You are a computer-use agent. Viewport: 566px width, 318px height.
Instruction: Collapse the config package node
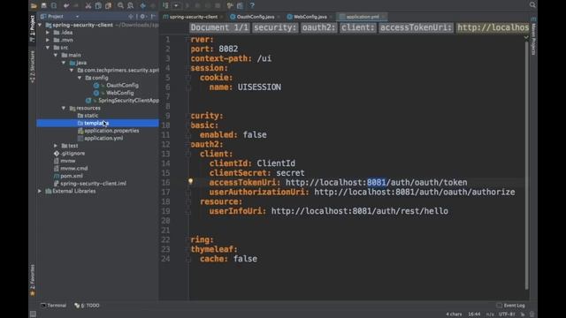point(80,78)
